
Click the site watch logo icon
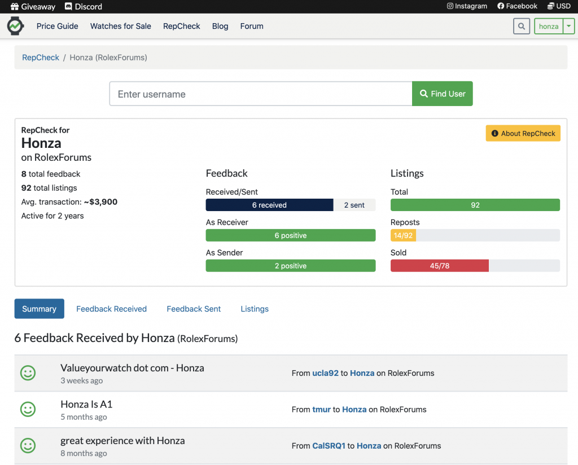(15, 26)
